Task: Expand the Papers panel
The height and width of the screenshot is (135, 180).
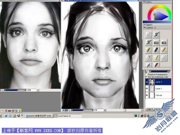Action: (x=144, y=24)
